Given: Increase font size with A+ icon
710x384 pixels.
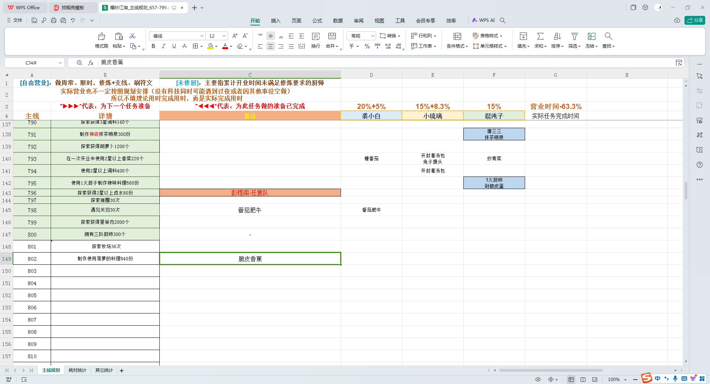Looking at the screenshot, I should coord(235,36).
